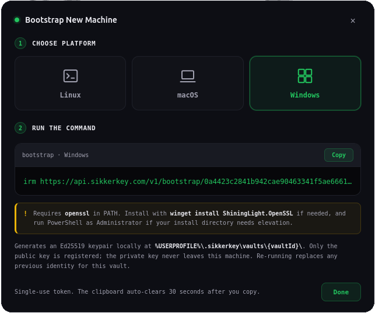
Task: Click Done to finish bootstrap
Action: click(341, 292)
